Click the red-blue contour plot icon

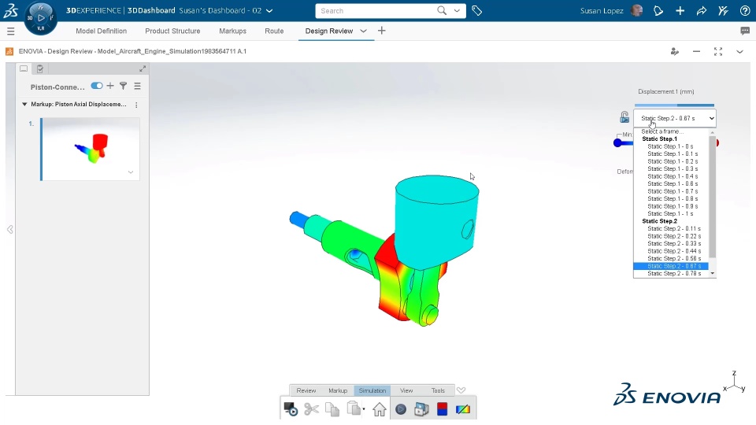pos(442,409)
